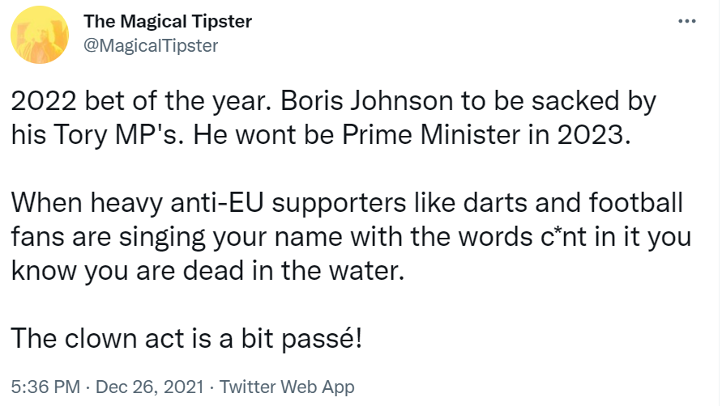Click the @MagicalTipster handle

click(x=151, y=45)
